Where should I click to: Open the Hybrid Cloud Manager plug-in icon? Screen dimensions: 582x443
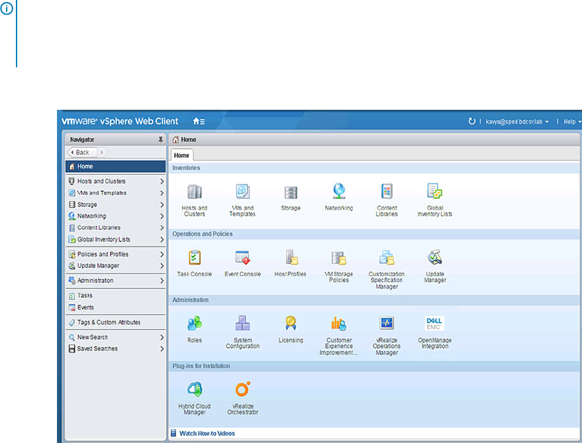pyautogui.click(x=195, y=389)
